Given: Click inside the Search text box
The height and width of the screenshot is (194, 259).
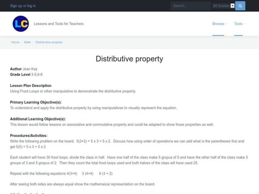Looking at the screenshot, I should coord(190,6).
